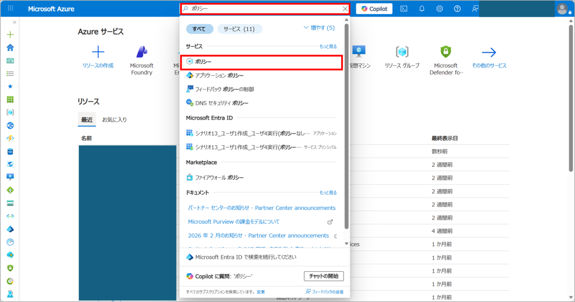Select the すべて filter pill
575x302 pixels.
click(199, 29)
